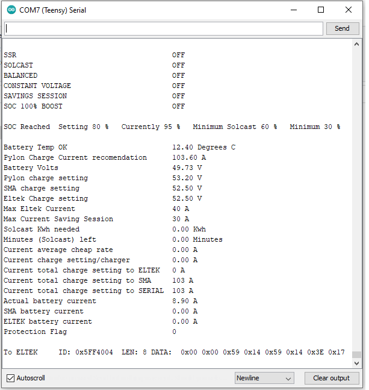Click 'Minimum Solcast 60 %' text

(235, 127)
